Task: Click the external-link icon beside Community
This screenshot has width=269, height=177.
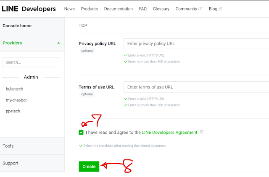Action: (x=200, y=9)
